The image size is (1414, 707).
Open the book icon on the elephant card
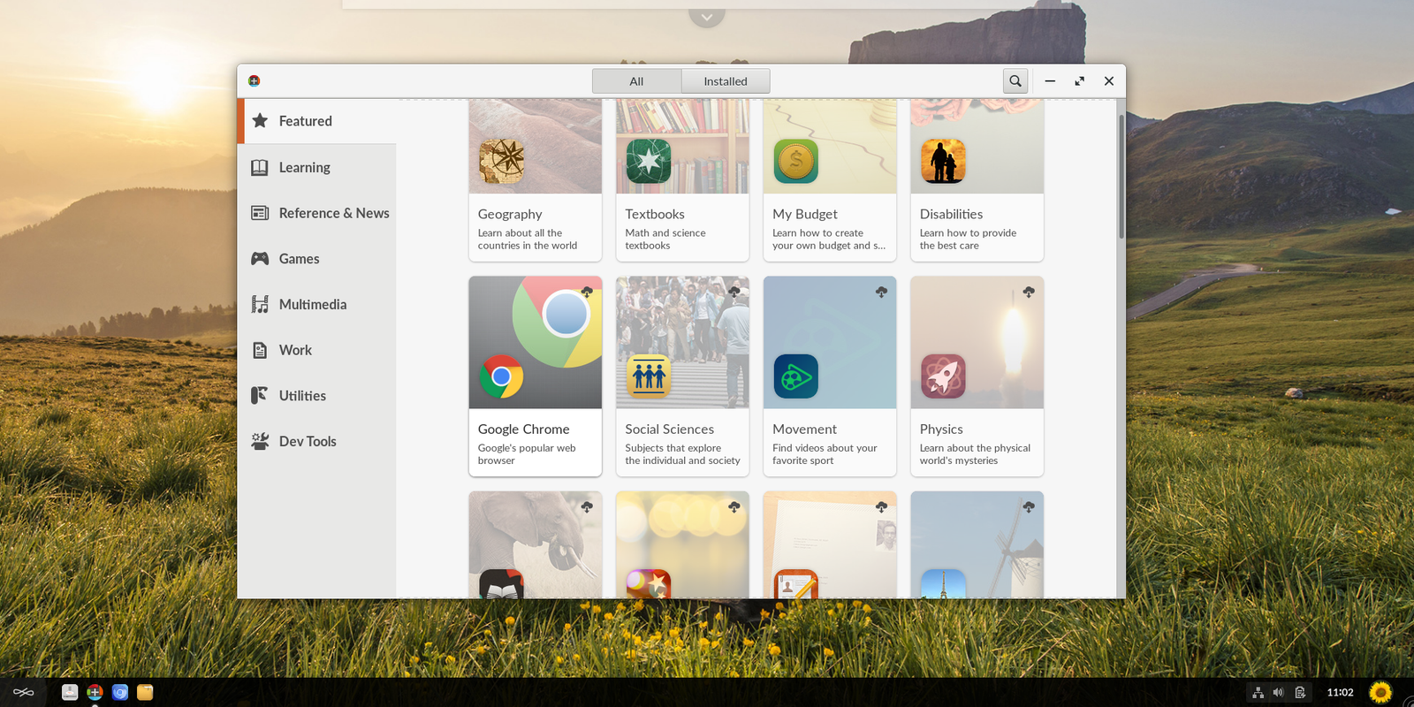[501, 584]
